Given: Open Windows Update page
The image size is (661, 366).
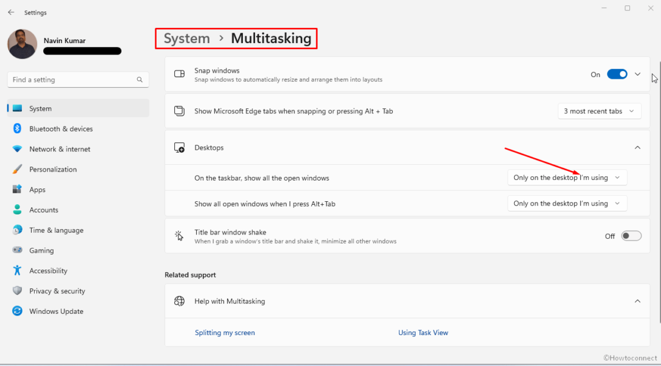Looking at the screenshot, I should tap(78, 311).
